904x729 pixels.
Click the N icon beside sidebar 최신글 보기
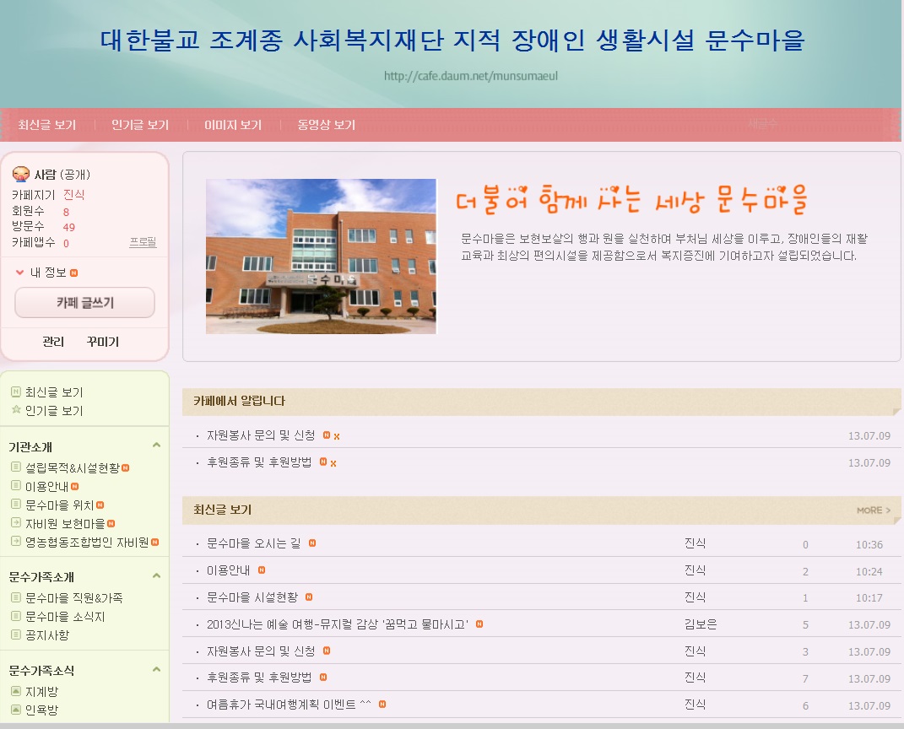pyautogui.click(x=16, y=391)
